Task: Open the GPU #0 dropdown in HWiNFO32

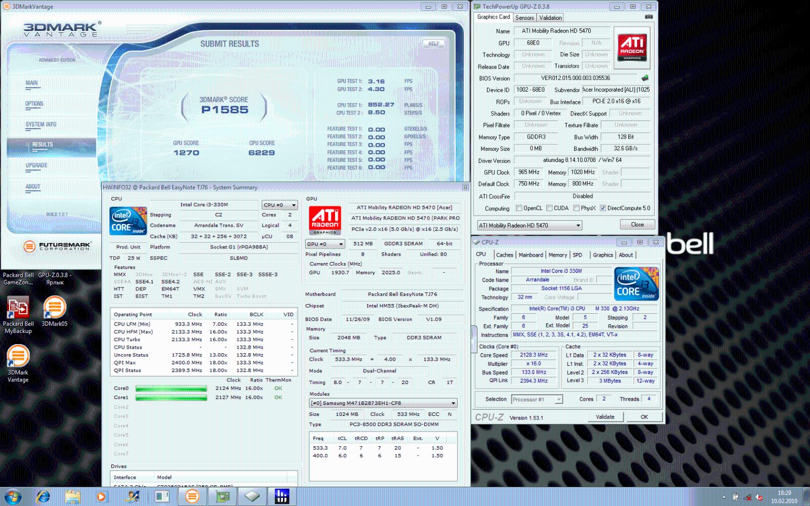Action: pos(325,244)
